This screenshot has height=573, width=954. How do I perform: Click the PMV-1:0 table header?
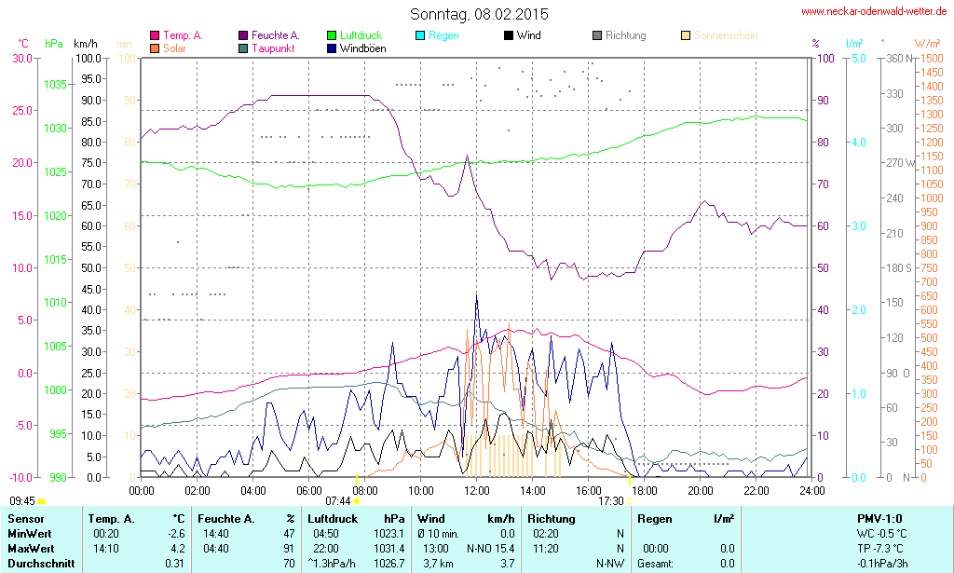(x=879, y=518)
